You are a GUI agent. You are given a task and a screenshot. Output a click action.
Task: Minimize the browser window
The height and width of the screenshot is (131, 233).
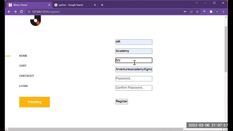tap(205, 3)
